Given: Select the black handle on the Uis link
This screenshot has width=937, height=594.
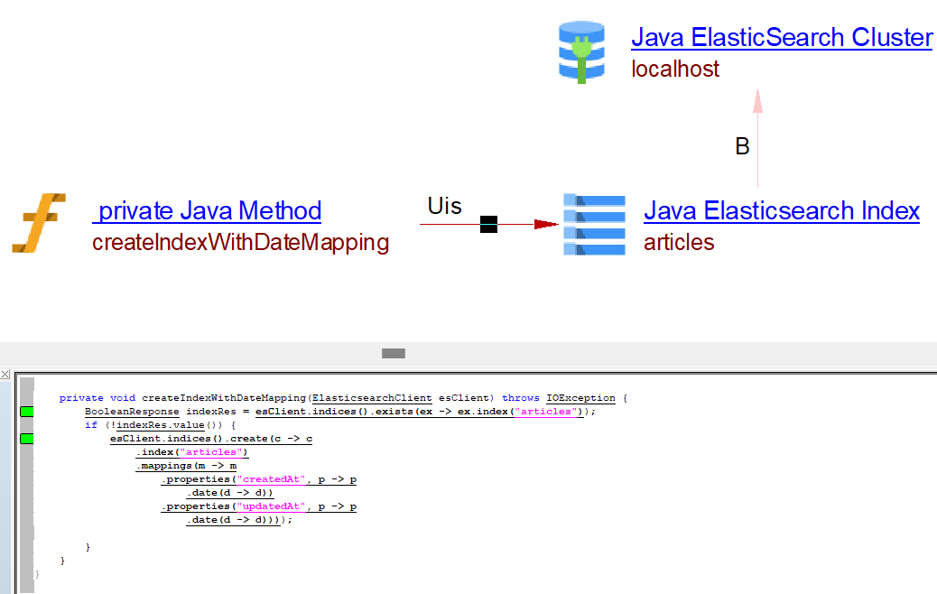Looking at the screenshot, I should click(488, 224).
